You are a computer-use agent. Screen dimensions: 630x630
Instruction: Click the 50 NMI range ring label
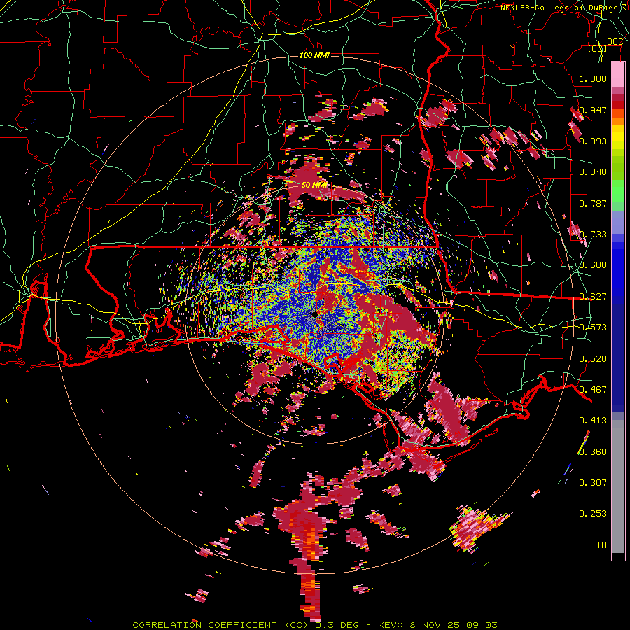point(314,185)
